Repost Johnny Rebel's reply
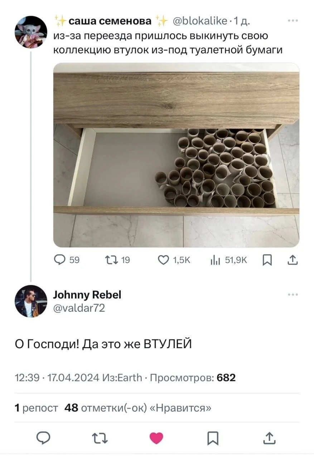The height and width of the screenshot is (458, 314). [100, 438]
